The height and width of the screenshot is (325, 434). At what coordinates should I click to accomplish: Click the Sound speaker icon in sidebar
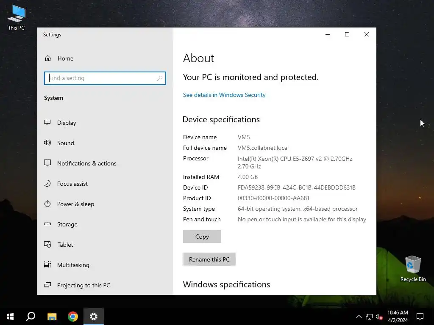point(47,143)
